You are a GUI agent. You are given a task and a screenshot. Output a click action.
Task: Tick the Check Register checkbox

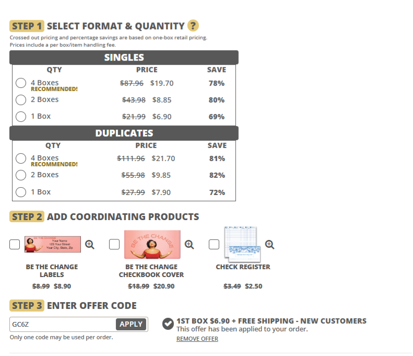coord(214,244)
